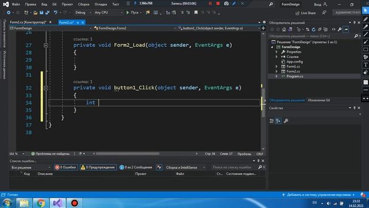Image resolution: width=369 pixels, height=208 pixels.
Task: Click the Home icon in Solution Explorer toolbar
Action: click(284, 29)
